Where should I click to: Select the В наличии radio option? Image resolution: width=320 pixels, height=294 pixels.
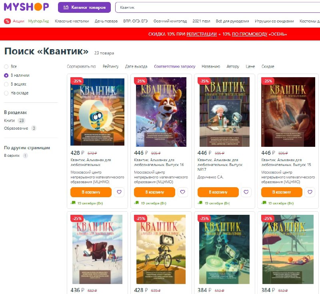pos(6,75)
